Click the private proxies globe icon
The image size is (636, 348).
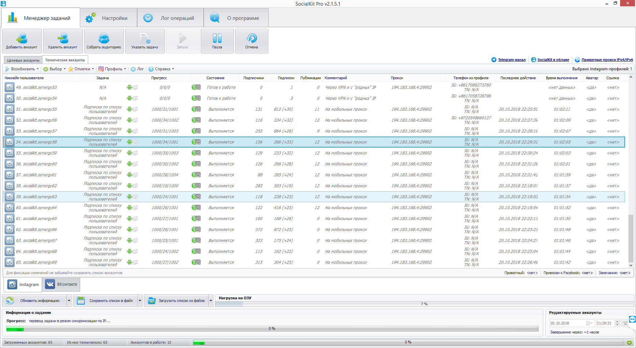coord(577,60)
